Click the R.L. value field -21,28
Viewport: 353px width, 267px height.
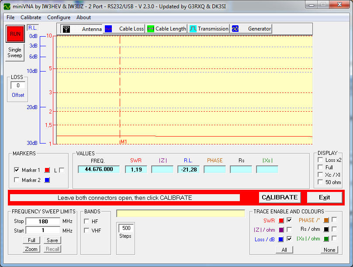tap(188, 169)
